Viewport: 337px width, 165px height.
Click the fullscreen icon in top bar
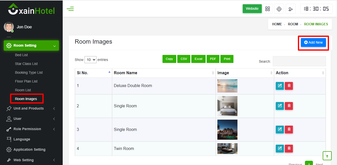coord(279,9)
